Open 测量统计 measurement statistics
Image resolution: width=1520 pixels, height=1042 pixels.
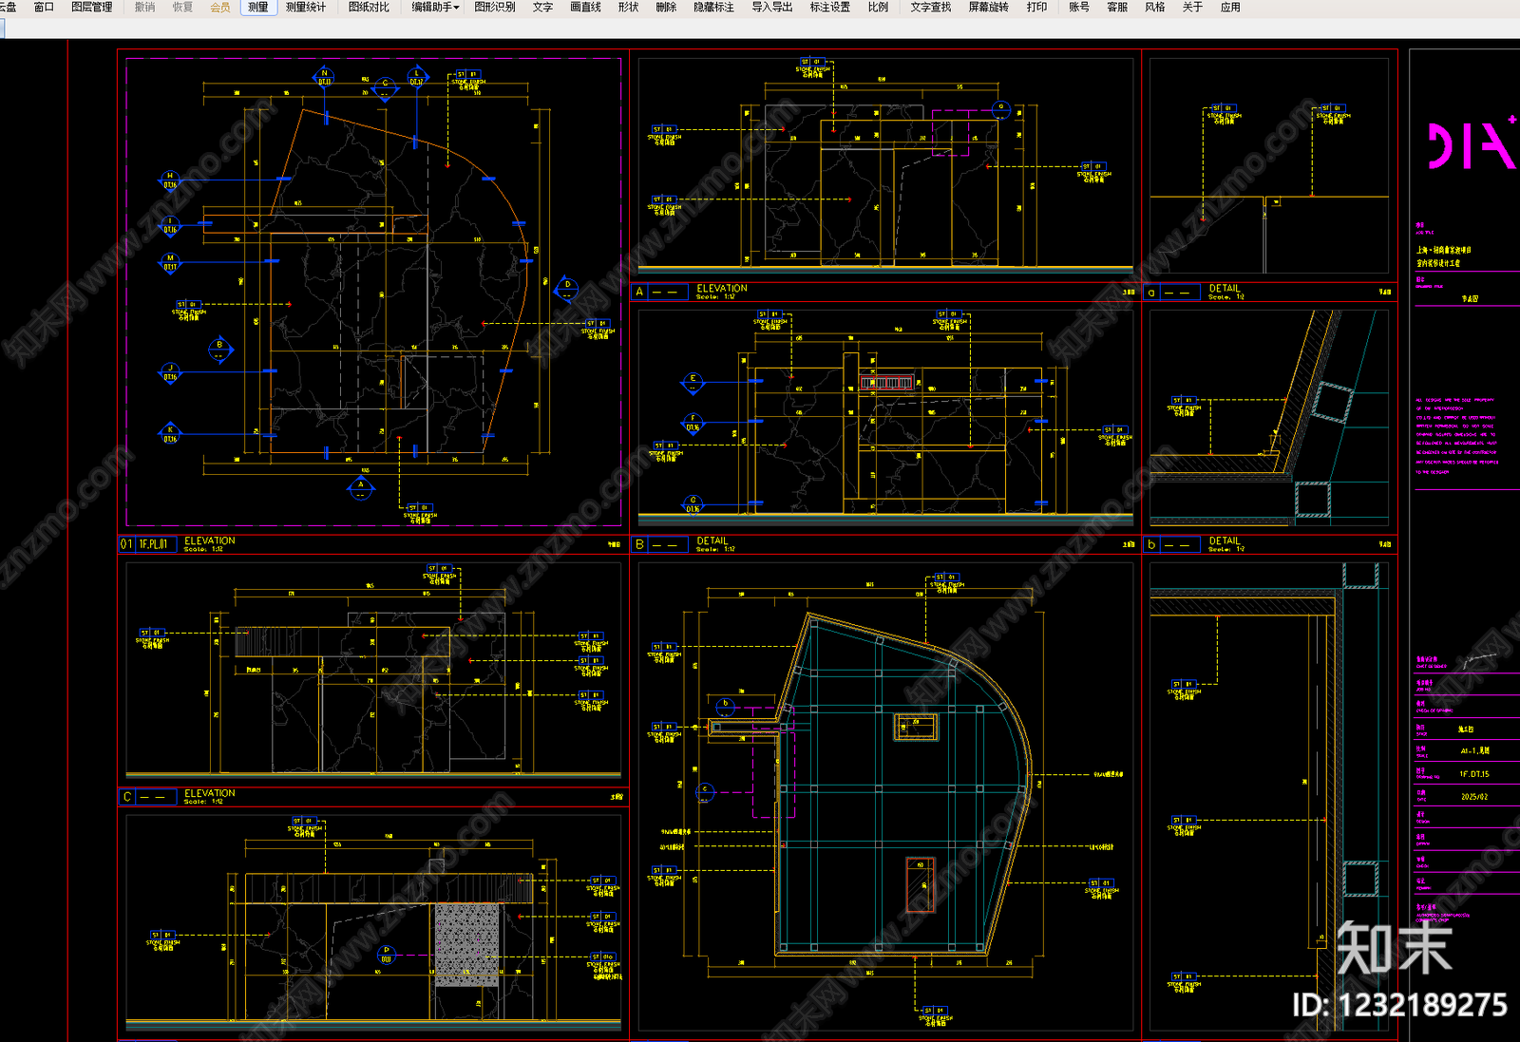(x=306, y=7)
